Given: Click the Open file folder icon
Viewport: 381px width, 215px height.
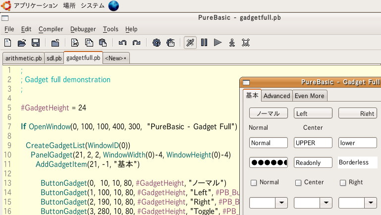Looking at the screenshot, I should 22,43.
